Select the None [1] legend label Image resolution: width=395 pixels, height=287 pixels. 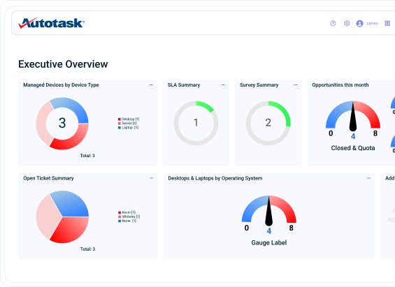[129, 221]
